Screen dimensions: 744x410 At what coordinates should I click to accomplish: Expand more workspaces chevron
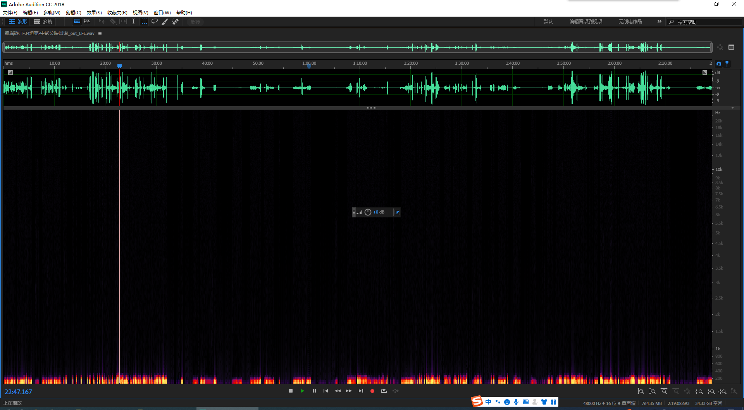point(659,22)
